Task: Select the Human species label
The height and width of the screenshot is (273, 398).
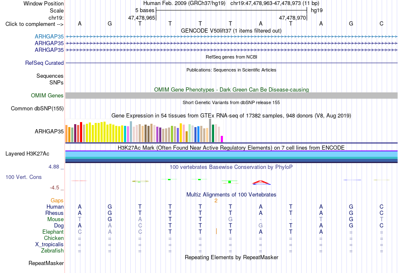Action: point(55,207)
